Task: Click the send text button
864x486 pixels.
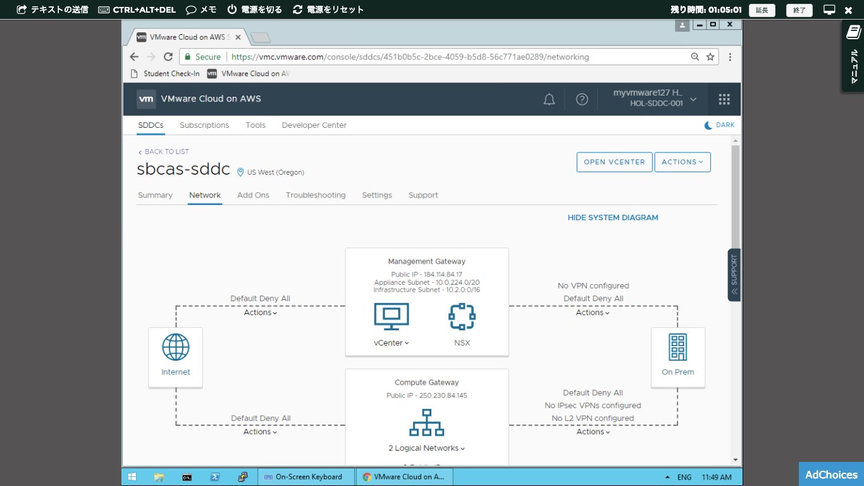Action: [53, 9]
